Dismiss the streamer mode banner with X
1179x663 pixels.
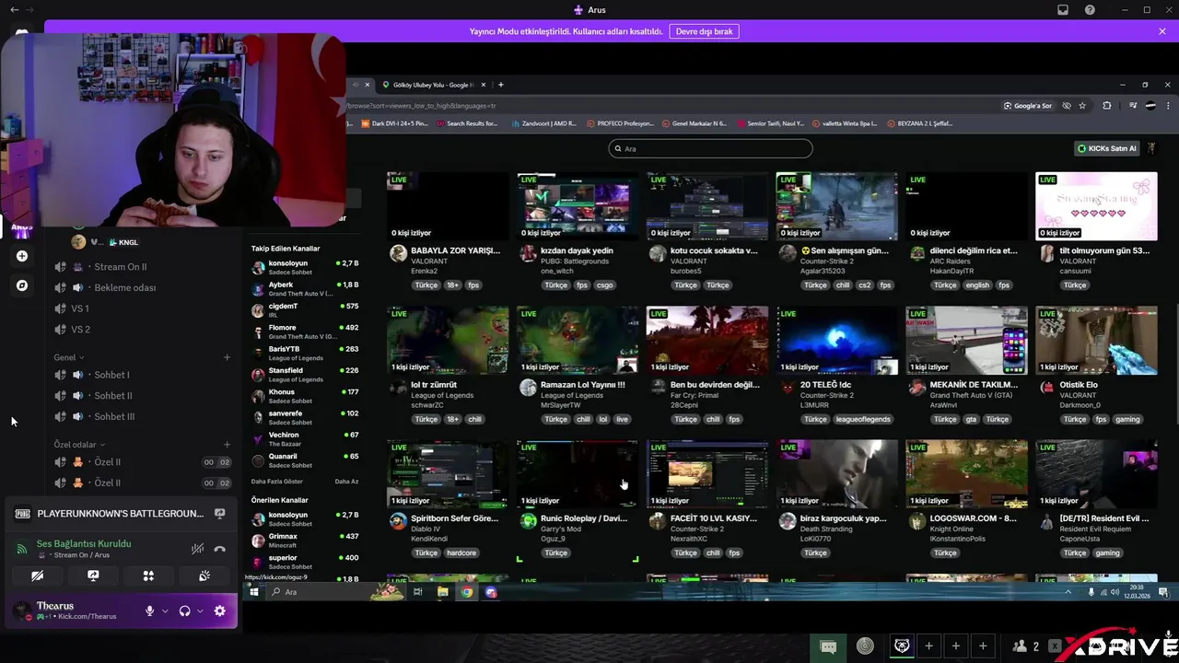(x=1162, y=31)
